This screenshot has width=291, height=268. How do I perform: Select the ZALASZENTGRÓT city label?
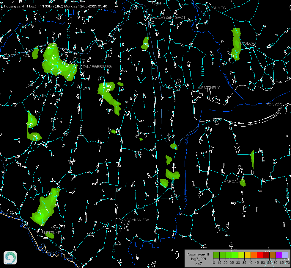(170, 17)
